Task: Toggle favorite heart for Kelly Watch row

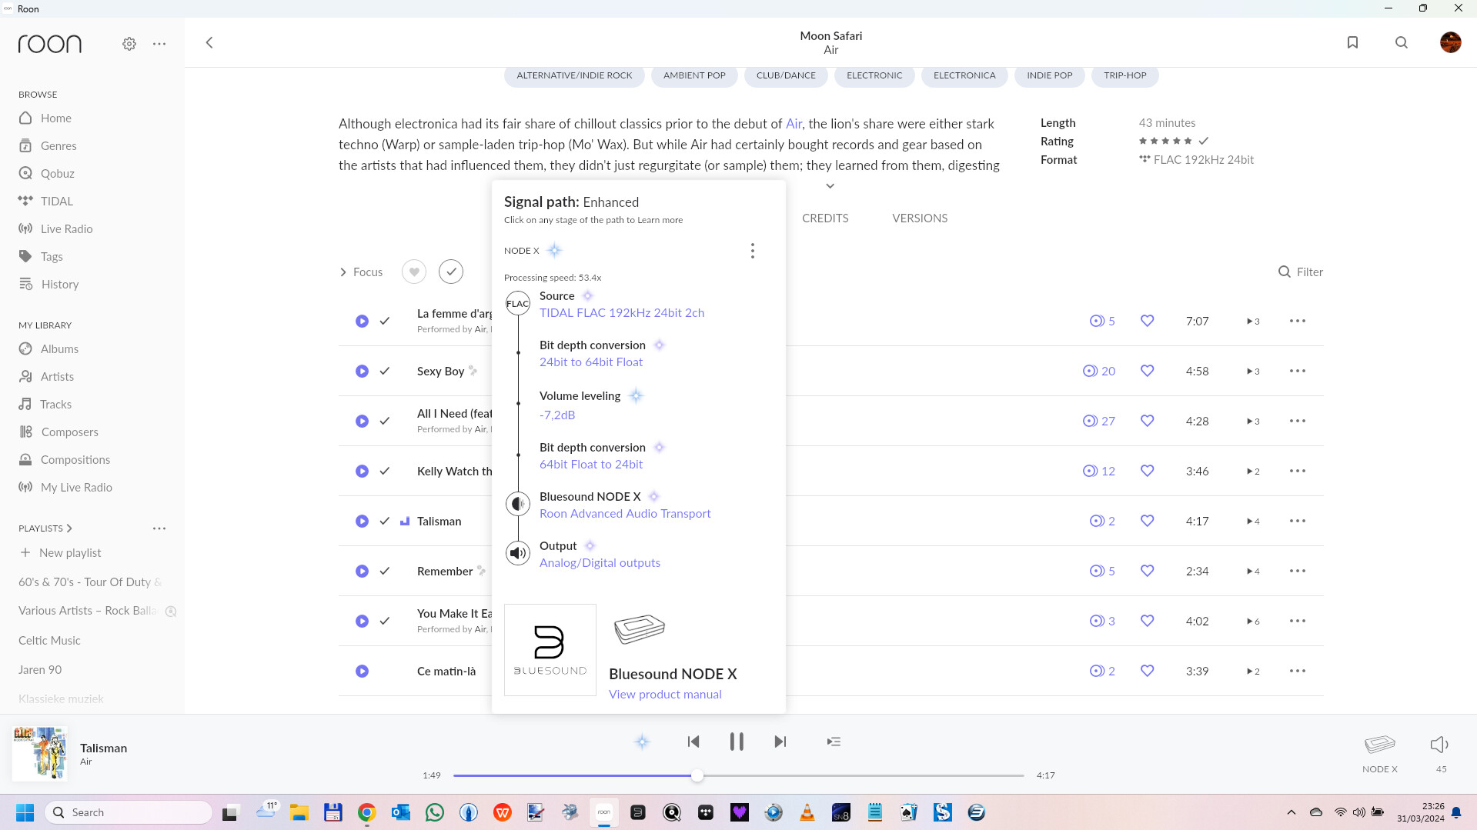Action: click(1147, 471)
